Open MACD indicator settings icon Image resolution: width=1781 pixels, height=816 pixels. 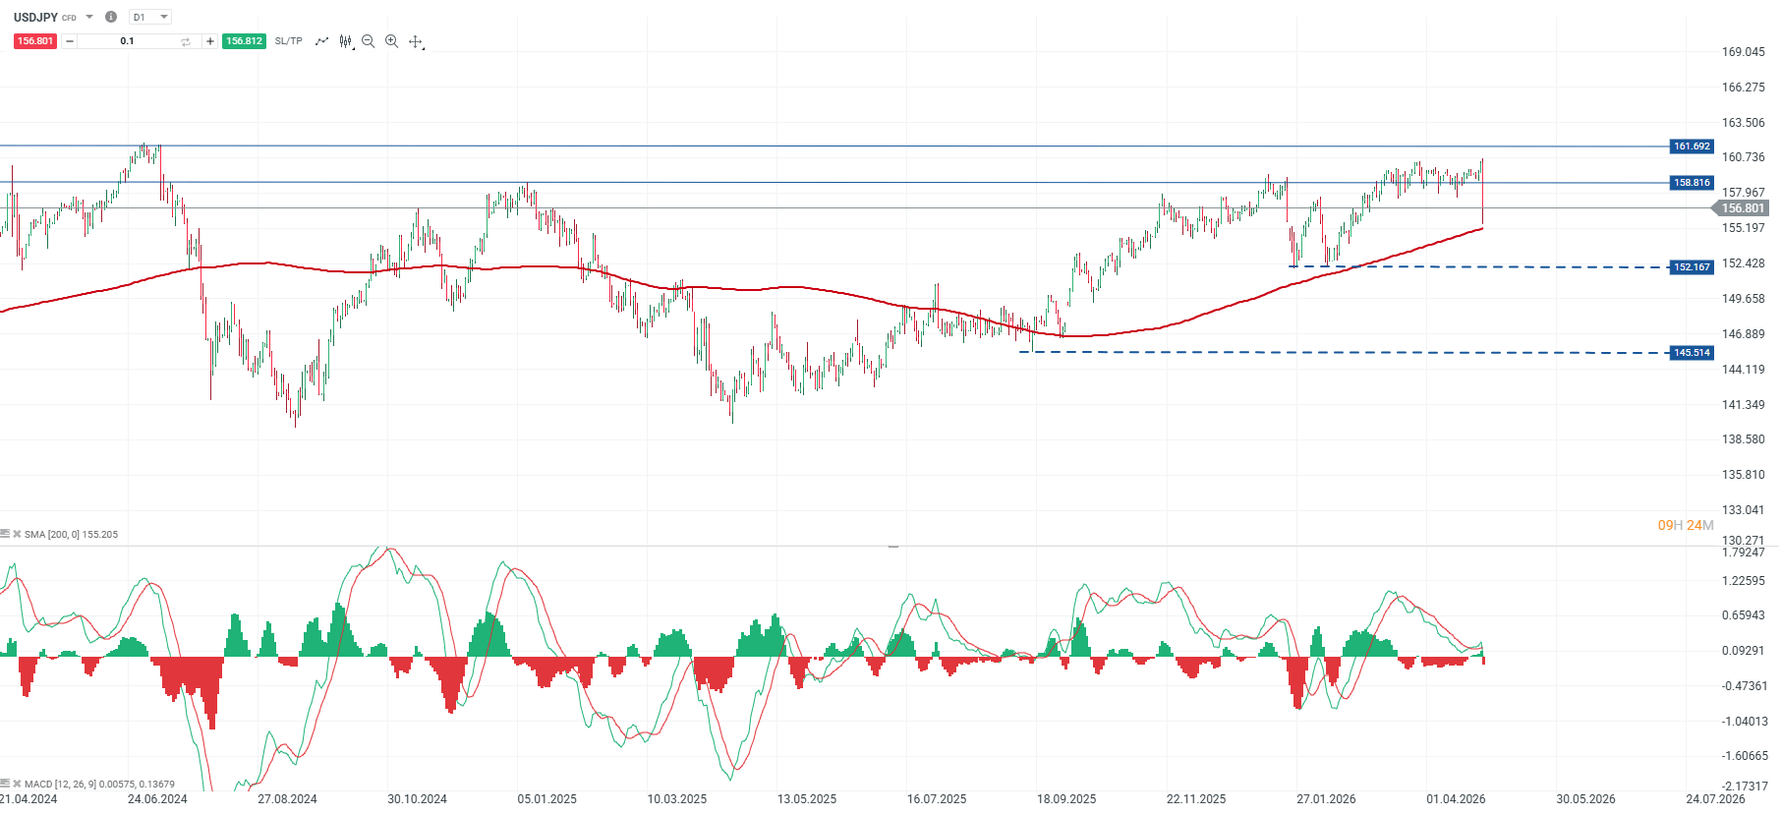click(5, 785)
